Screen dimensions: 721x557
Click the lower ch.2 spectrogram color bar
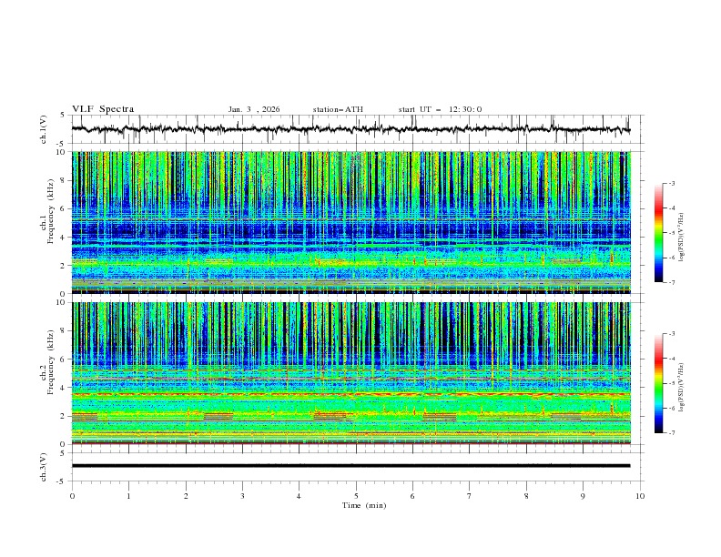[658, 383]
